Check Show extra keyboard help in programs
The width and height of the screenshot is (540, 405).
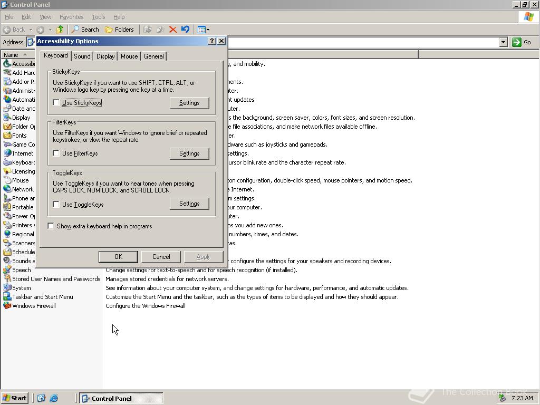tap(51, 226)
